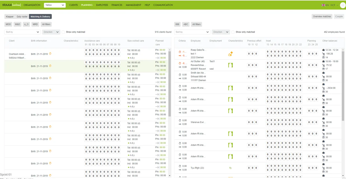Click beach-chair icon beside 106:28 balance
This screenshot has width=346, height=179.
(x=323, y=54)
